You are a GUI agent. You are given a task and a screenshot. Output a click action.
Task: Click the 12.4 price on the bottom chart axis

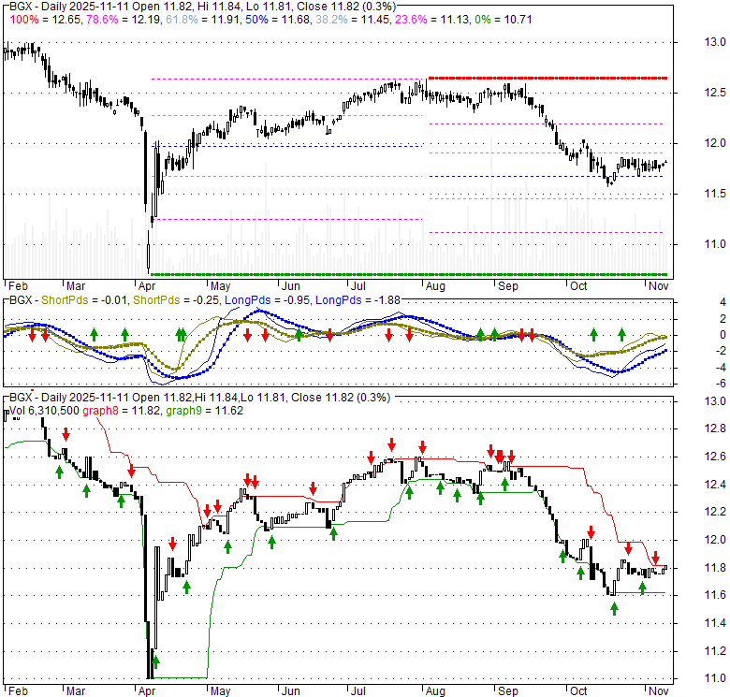tap(715, 485)
